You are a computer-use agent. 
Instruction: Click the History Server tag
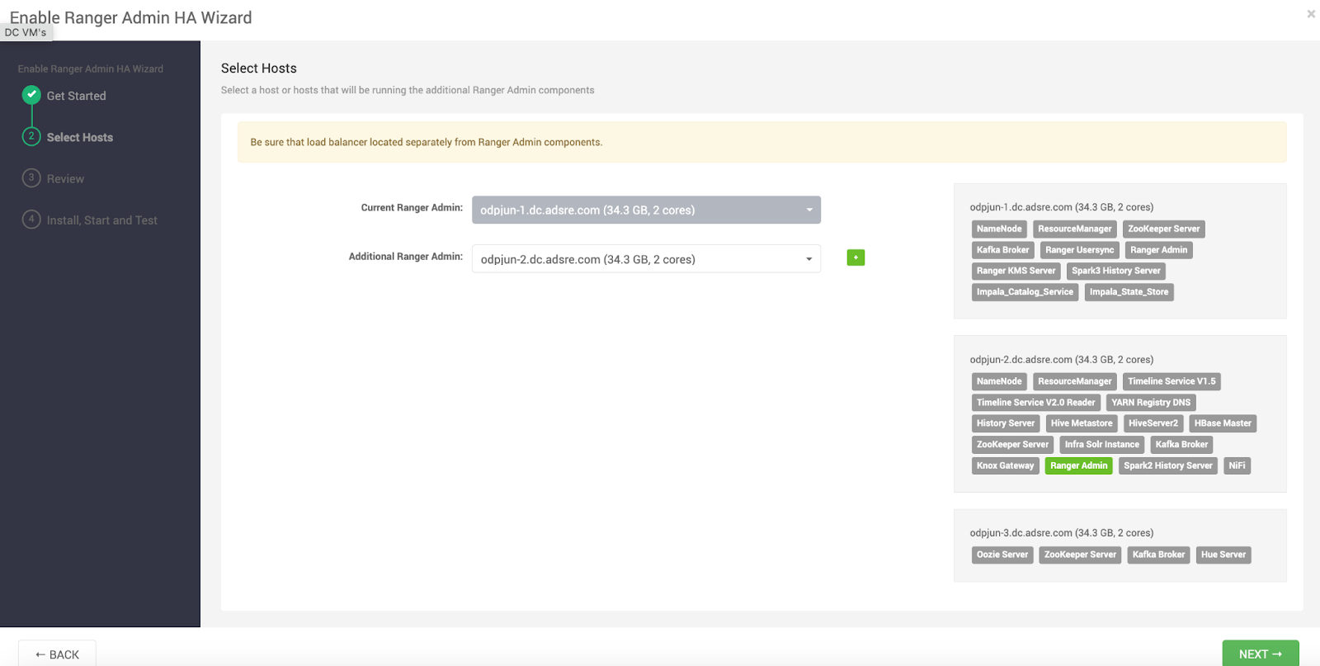point(1005,423)
